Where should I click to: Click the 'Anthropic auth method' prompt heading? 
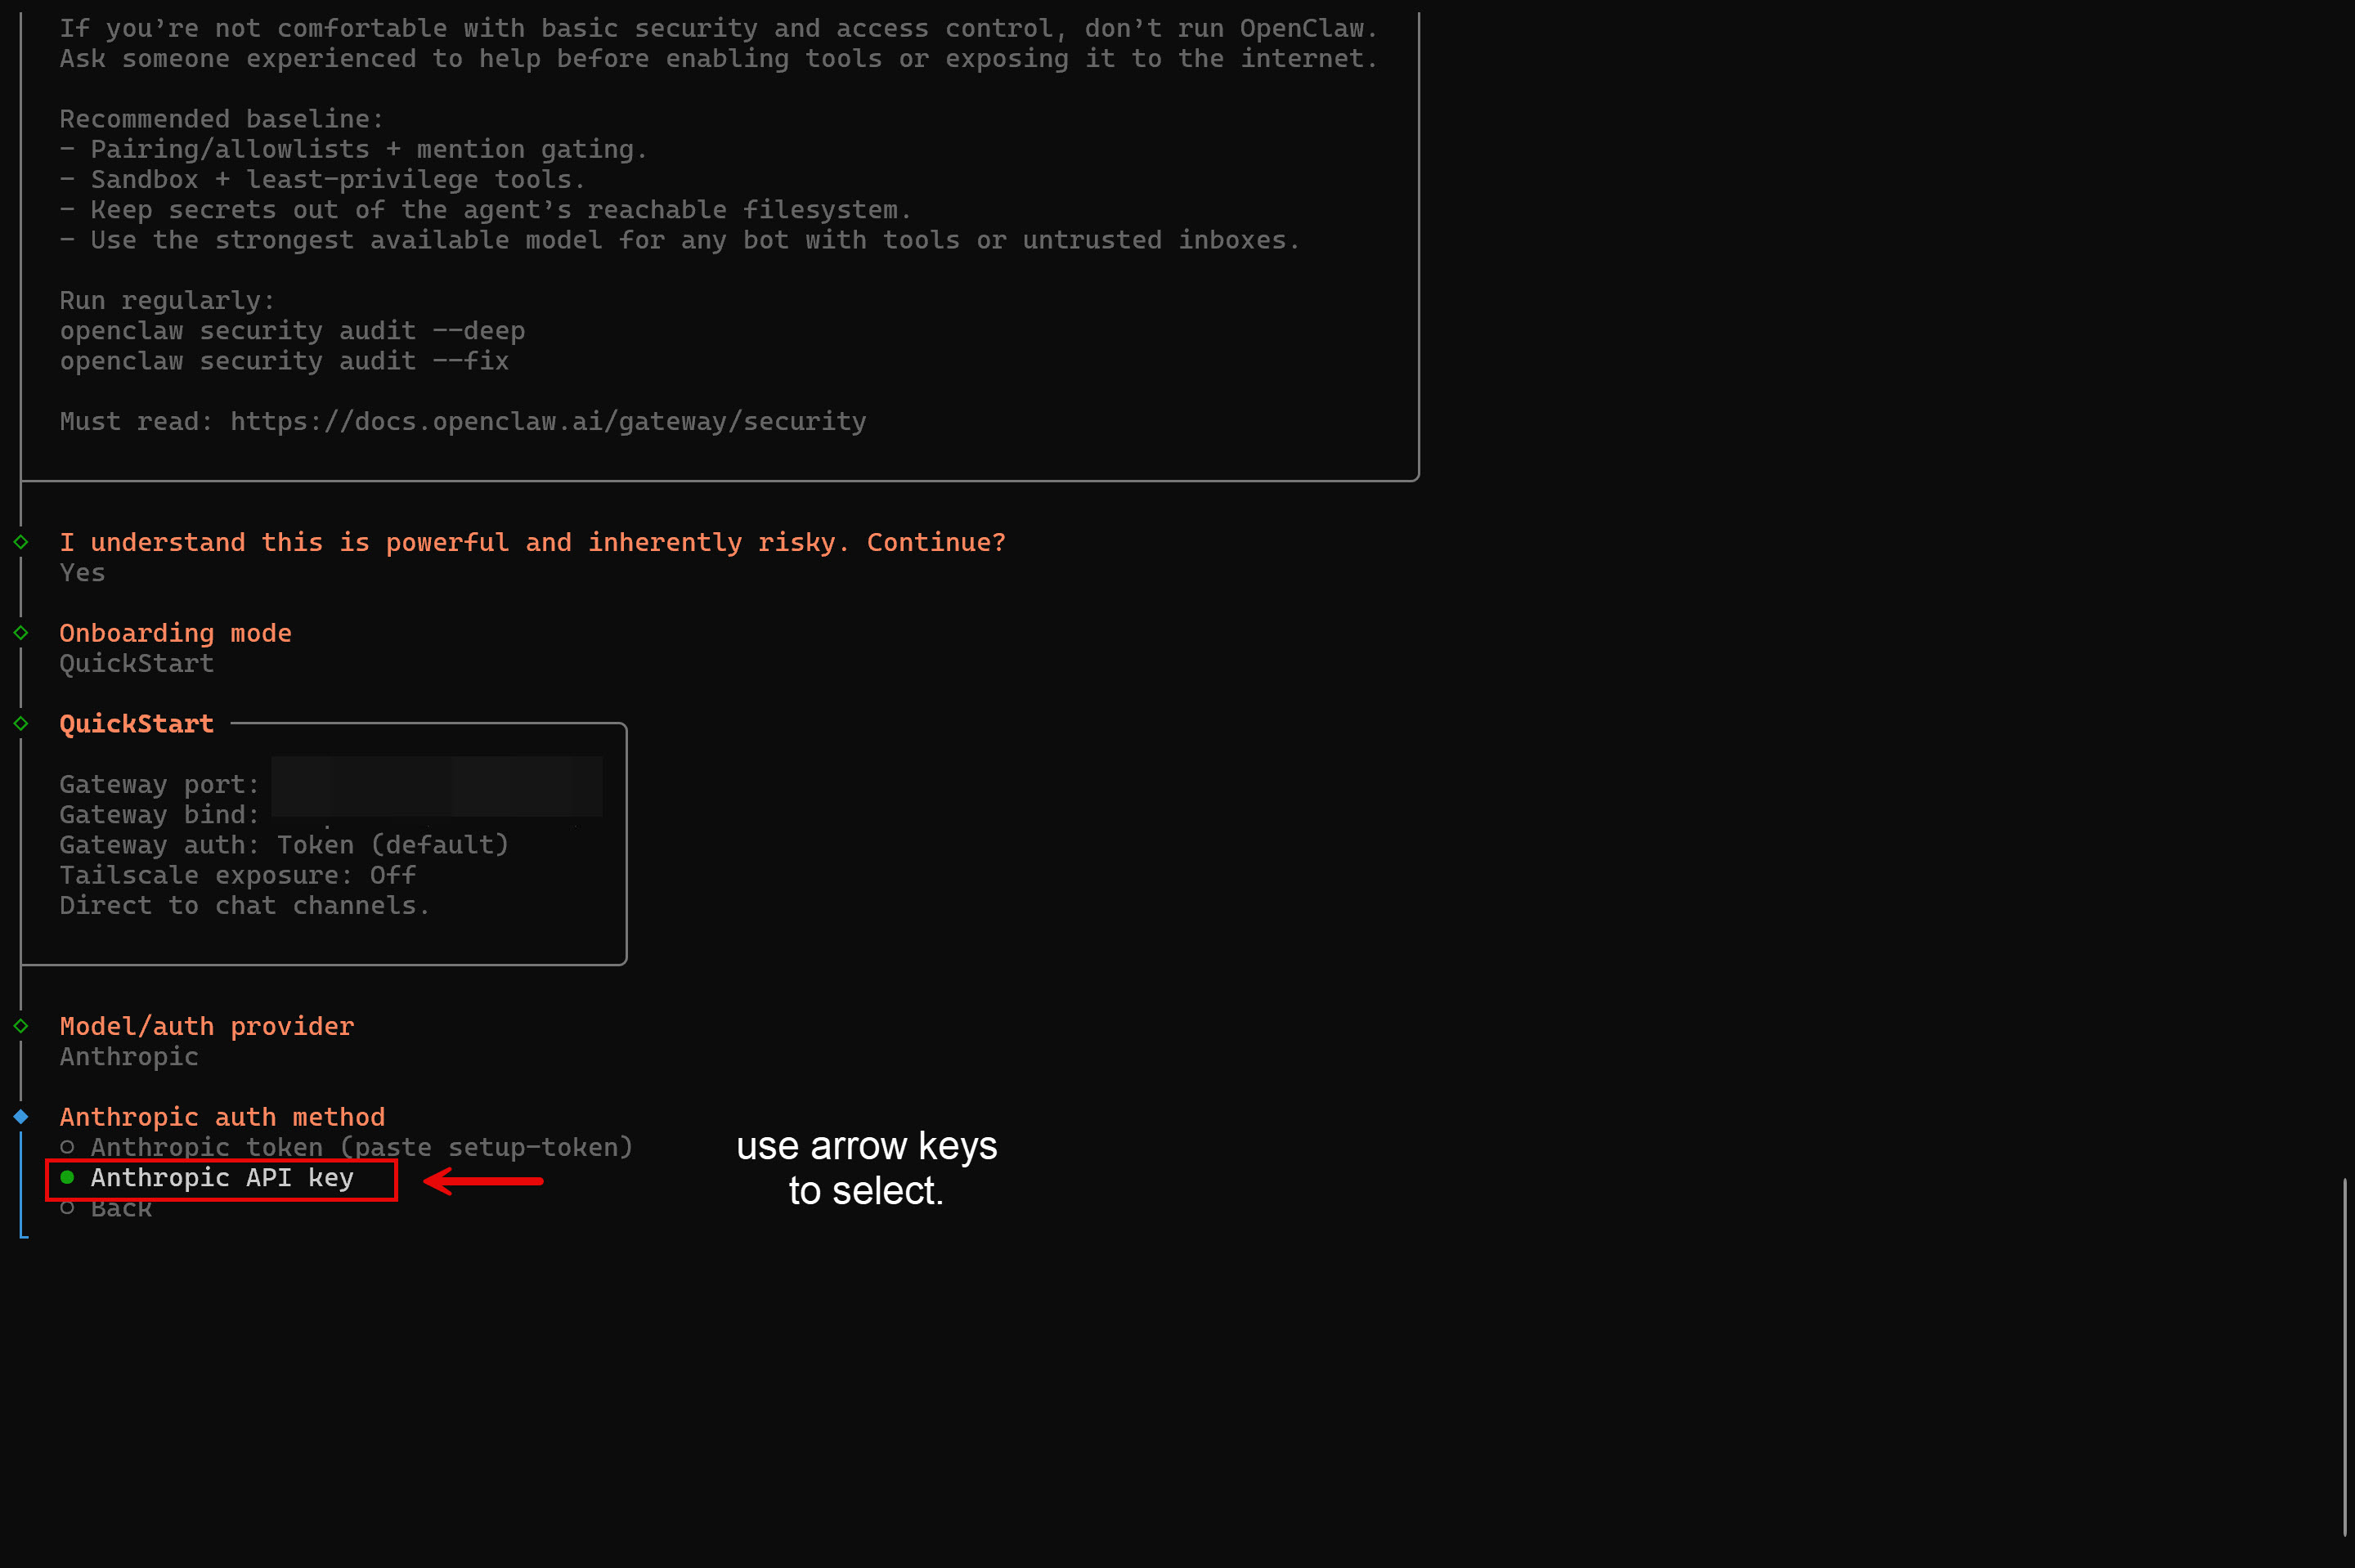pyautogui.click(x=222, y=1117)
